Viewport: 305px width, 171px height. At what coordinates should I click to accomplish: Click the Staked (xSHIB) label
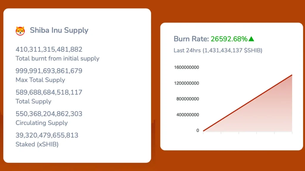point(37,144)
